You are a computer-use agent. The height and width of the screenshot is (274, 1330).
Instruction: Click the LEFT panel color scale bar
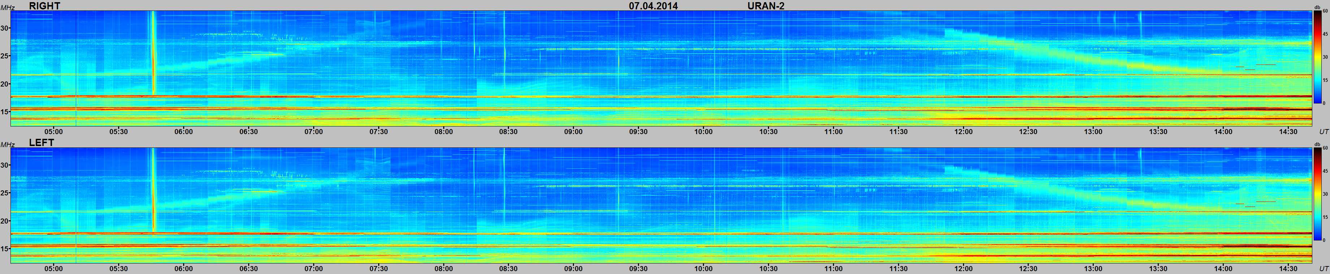(1317, 194)
